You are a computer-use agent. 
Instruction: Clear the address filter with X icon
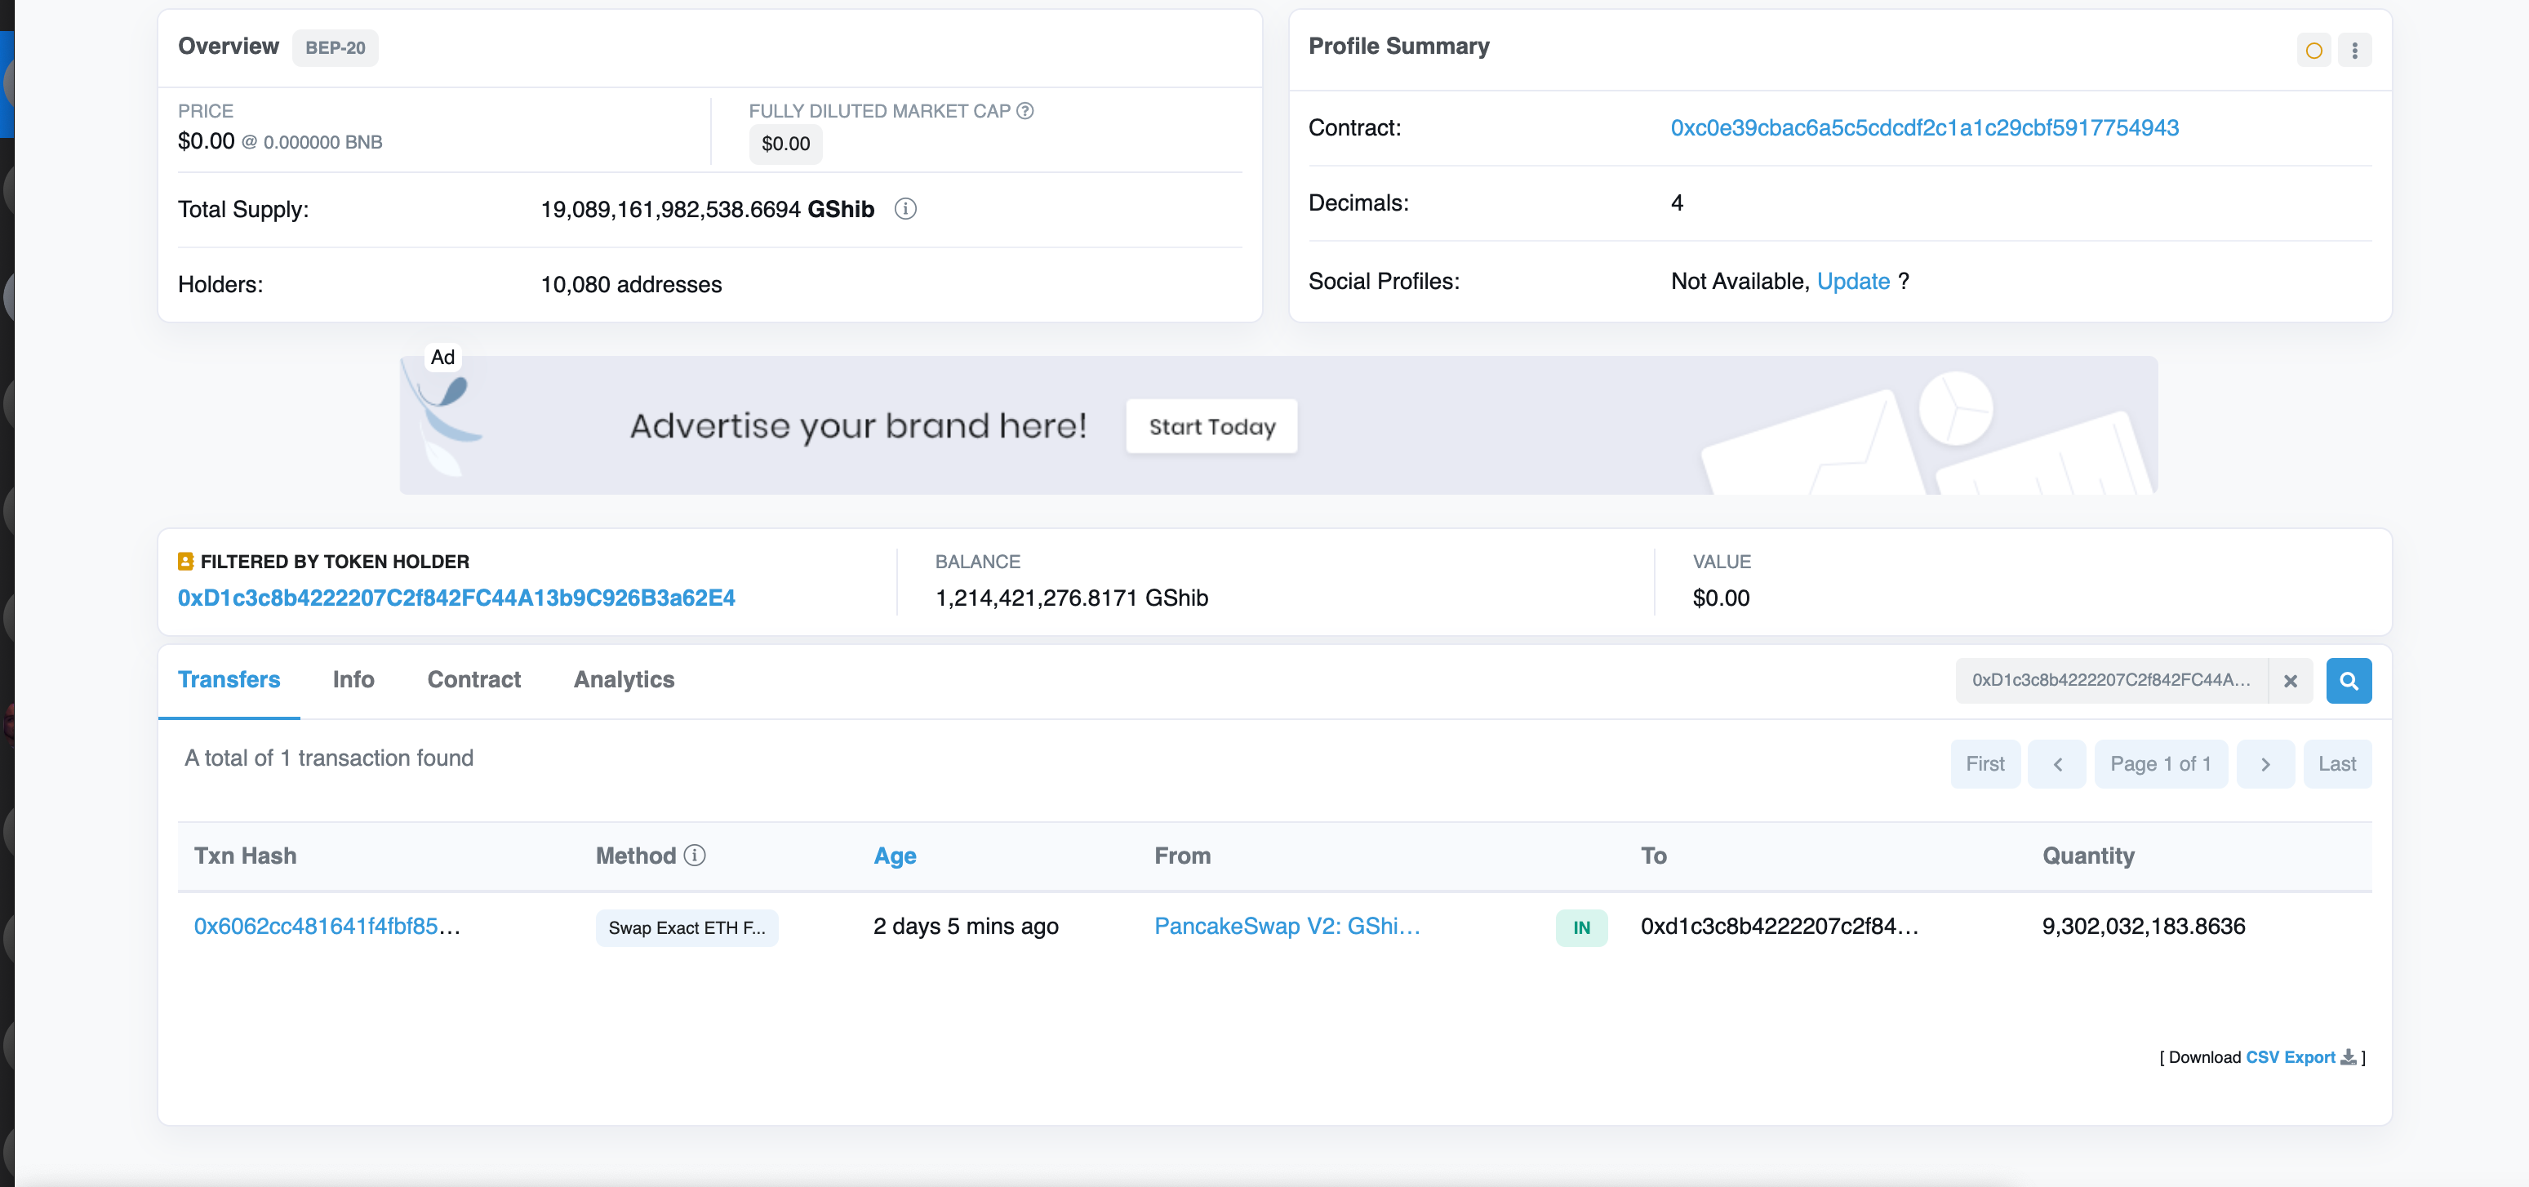tap(2290, 680)
